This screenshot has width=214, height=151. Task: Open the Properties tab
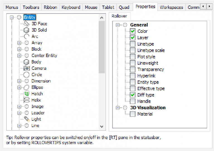(x=145, y=7)
